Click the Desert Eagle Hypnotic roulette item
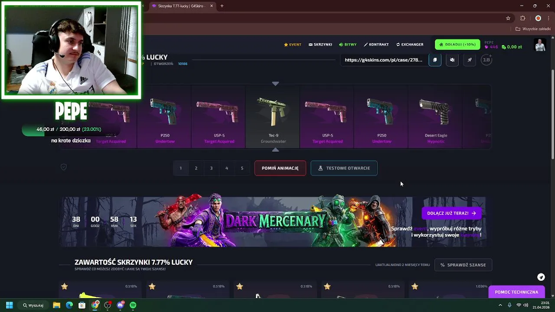This screenshot has width=555, height=312. click(436, 117)
